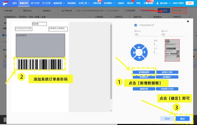Click the 恢复默认布局 button
Screen dimensions: 197x125
click(167, 89)
